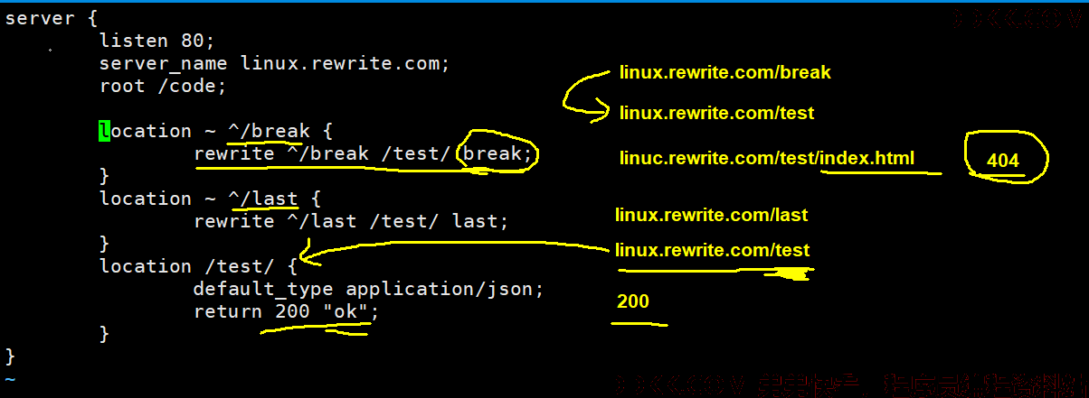This screenshot has width=1089, height=398.
Task: Click the location /test/ directive
Action: tap(198, 266)
